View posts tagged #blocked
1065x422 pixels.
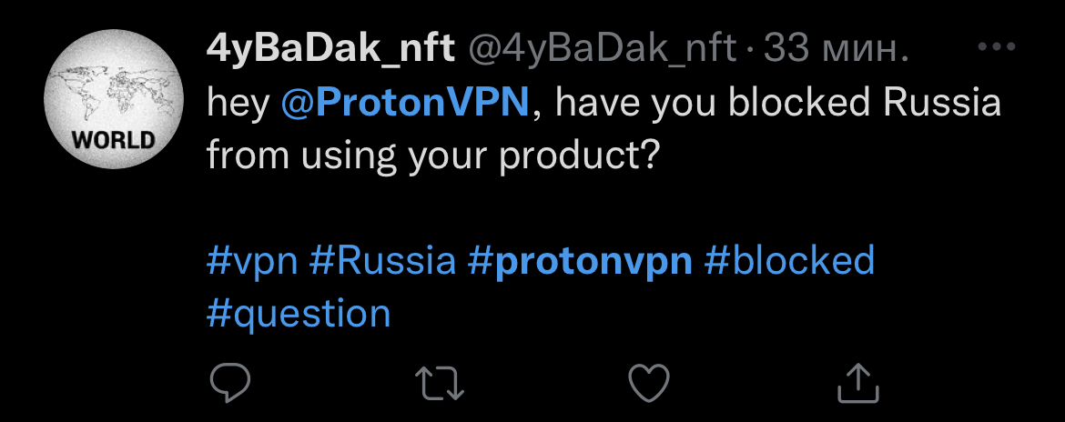point(789,261)
